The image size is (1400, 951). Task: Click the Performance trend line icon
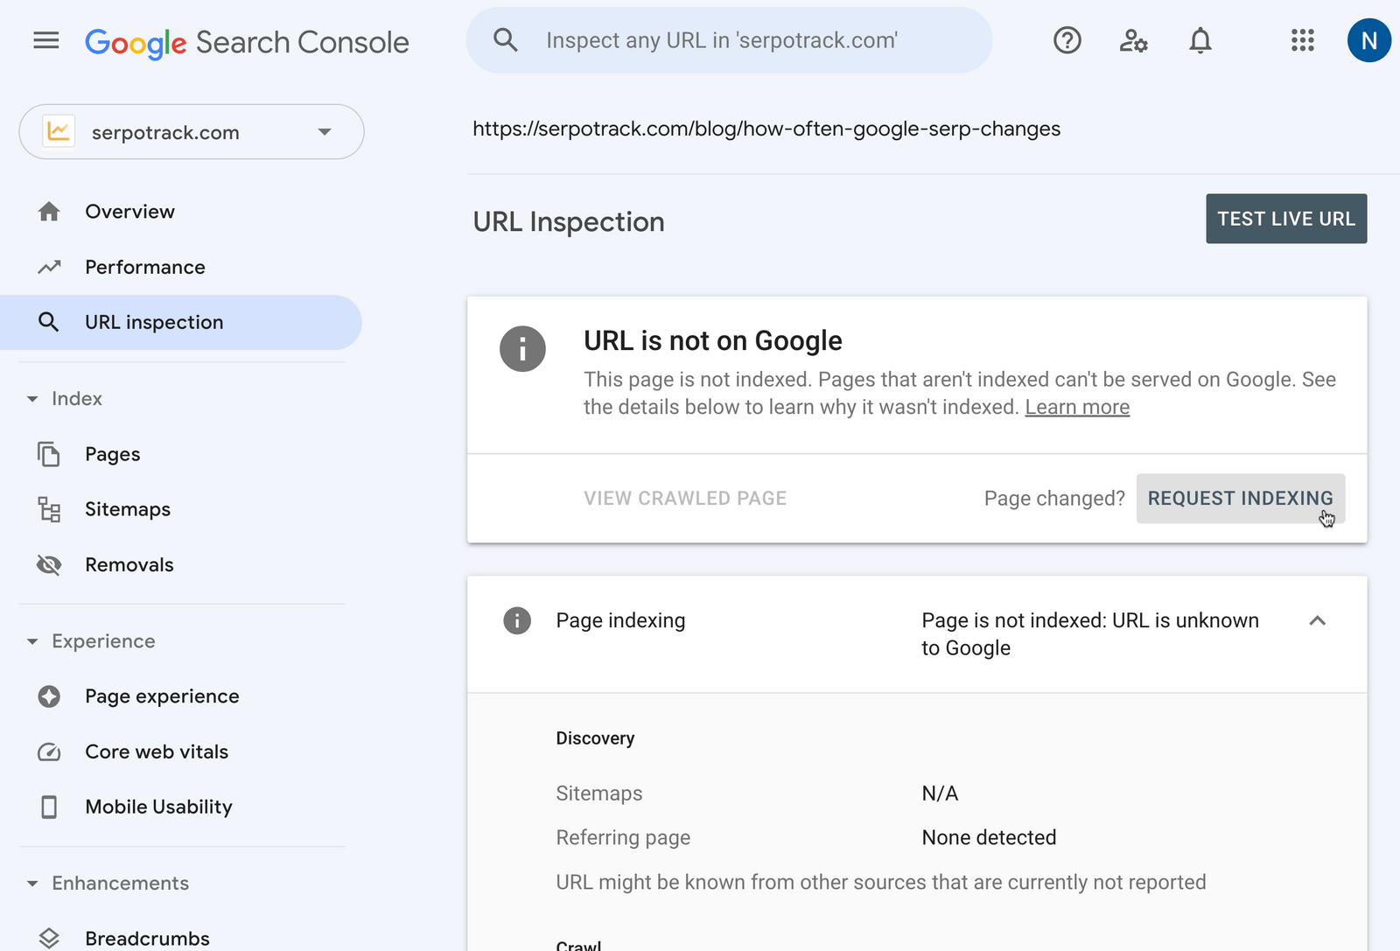(x=49, y=267)
